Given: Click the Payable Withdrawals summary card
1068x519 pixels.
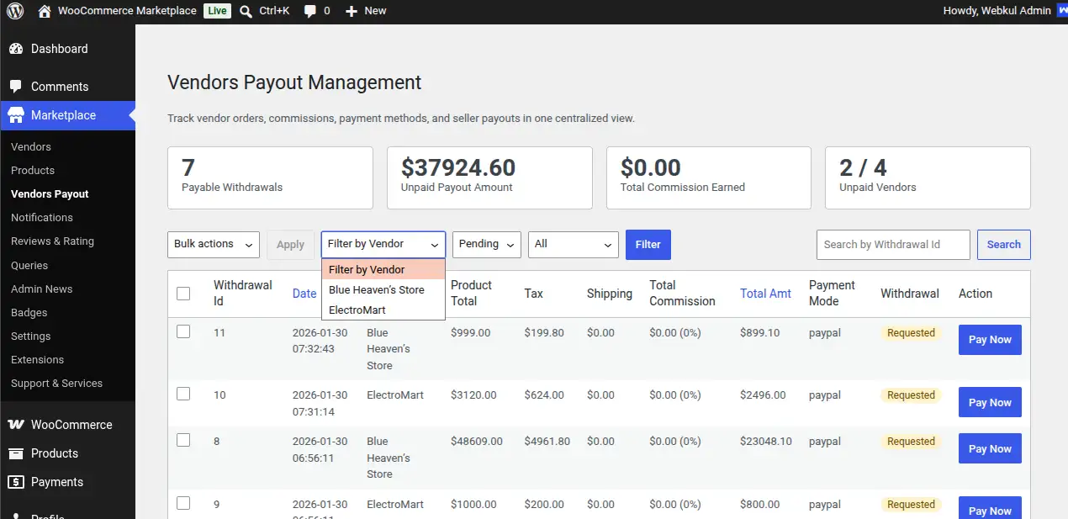Looking at the screenshot, I should coord(270,178).
